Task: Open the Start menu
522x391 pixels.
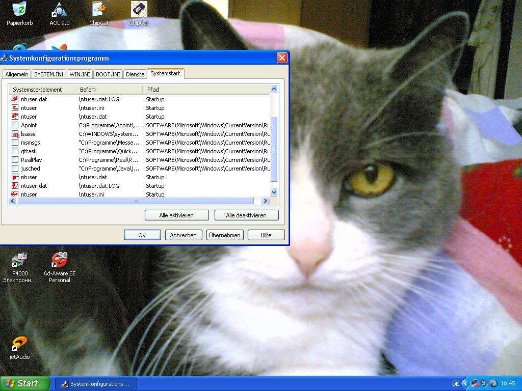Action: [x=25, y=383]
